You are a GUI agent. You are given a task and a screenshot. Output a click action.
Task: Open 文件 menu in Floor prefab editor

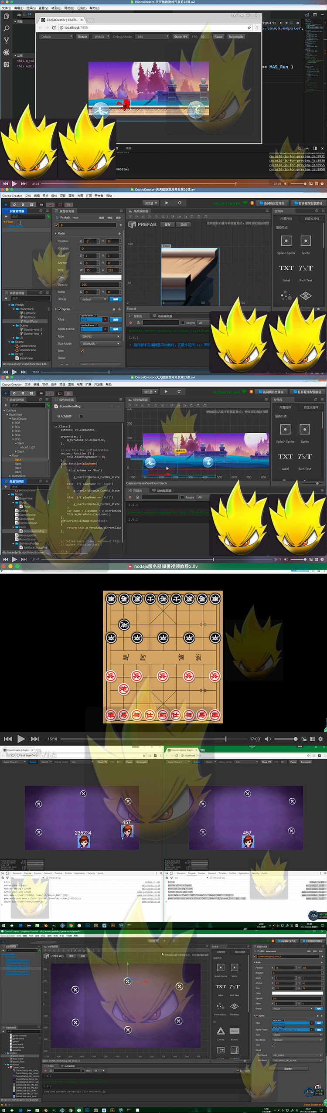[28, 195]
